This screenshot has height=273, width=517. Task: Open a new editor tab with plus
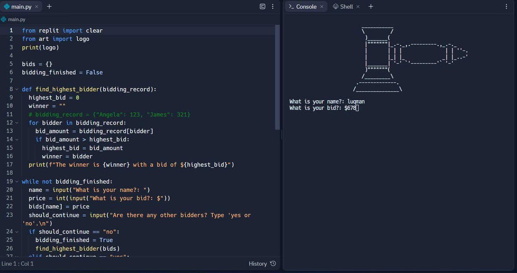49,6
